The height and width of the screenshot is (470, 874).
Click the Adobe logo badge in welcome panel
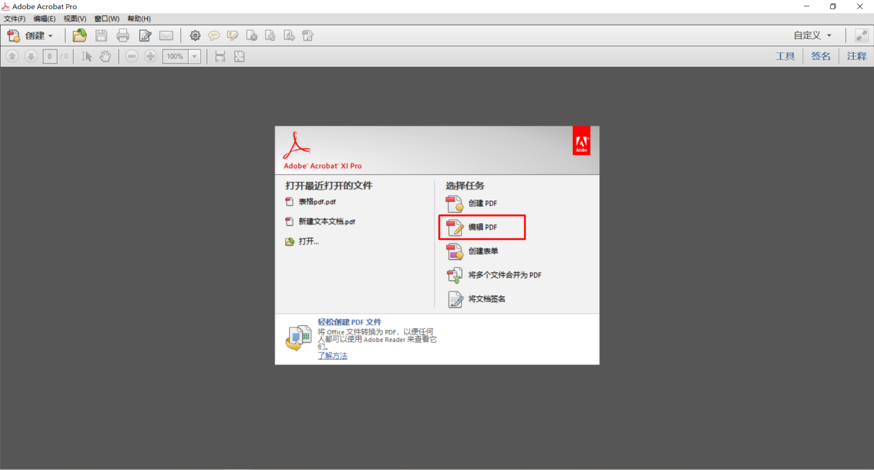click(x=581, y=141)
